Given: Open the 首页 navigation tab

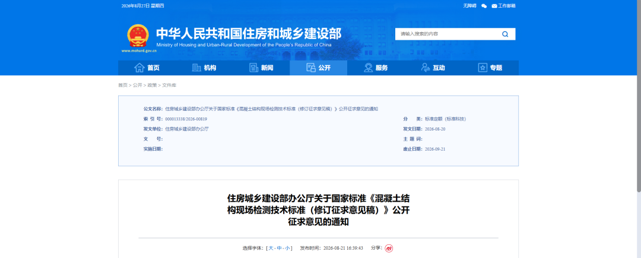Looking at the screenshot, I should click(x=147, y=68).
